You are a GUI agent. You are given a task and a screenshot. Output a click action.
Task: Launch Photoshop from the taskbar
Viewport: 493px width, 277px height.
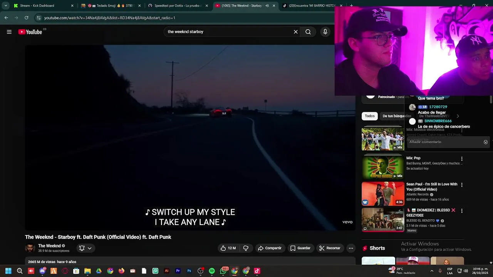click(x=189, y=271)
